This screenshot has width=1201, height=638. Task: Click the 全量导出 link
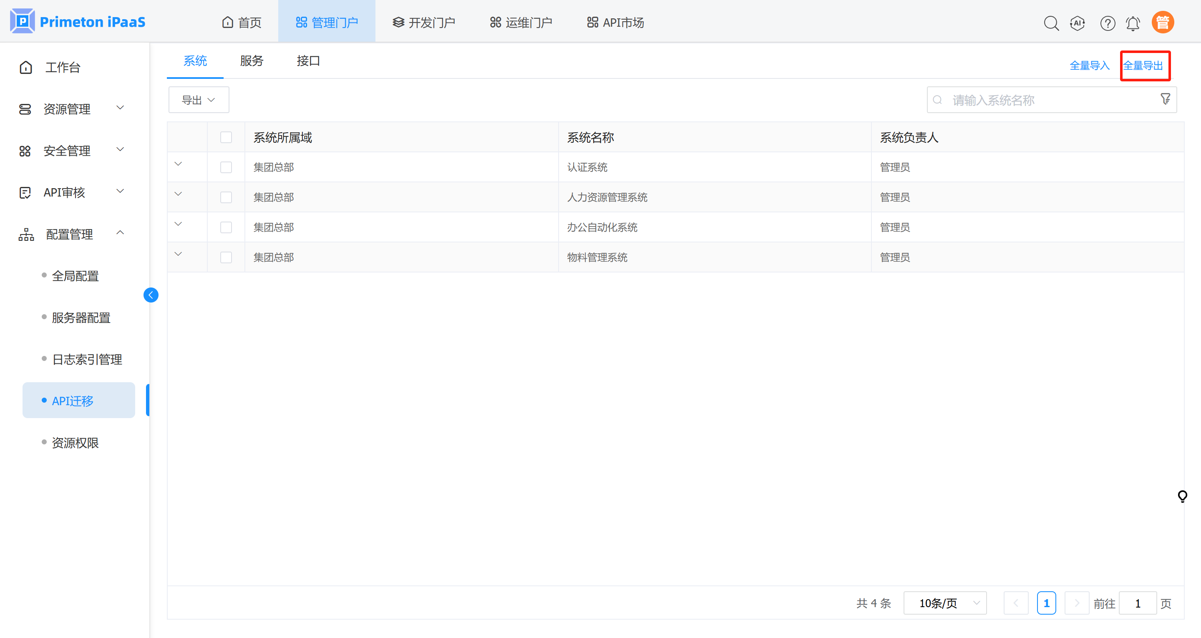click(1143, 65)
